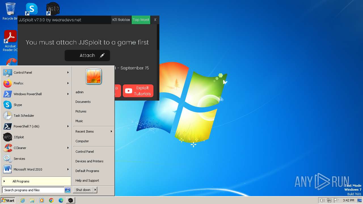This screenshot has height=204, width=363.
Task: Click the Attach button in JJSploit
Action: 87,56
